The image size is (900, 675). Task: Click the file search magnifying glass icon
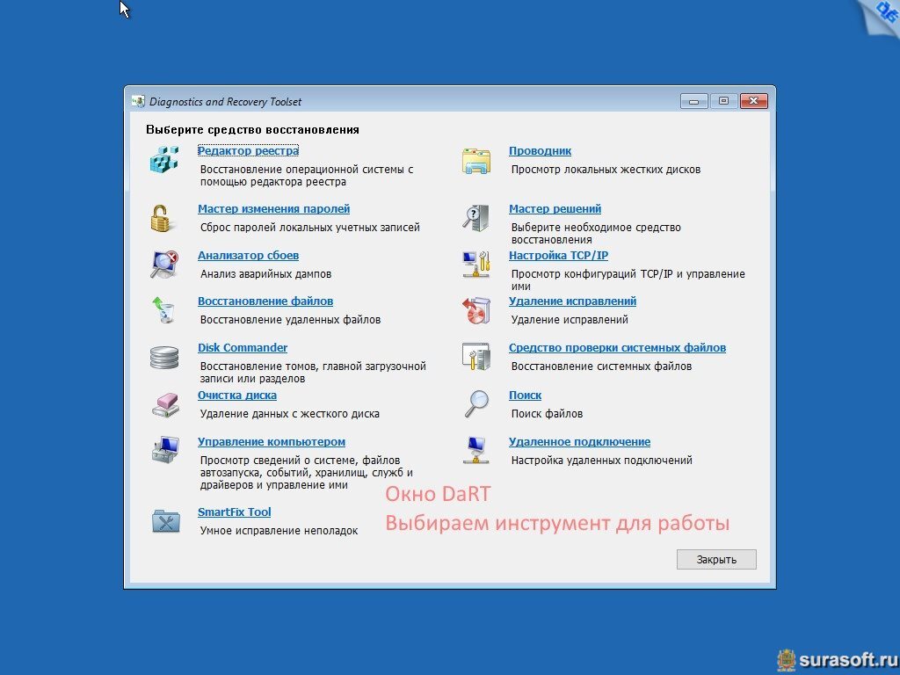476,403
